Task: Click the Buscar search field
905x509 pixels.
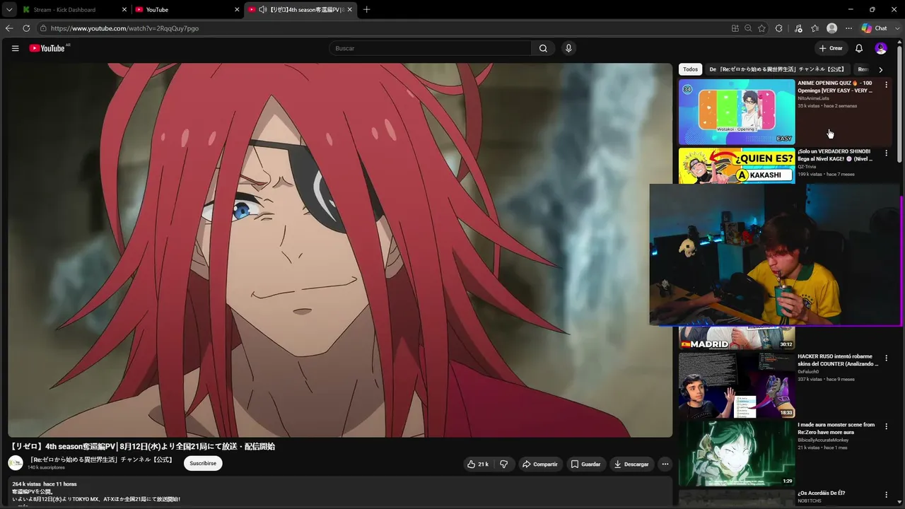Action: pyautogui.click(x=430, y=48)
